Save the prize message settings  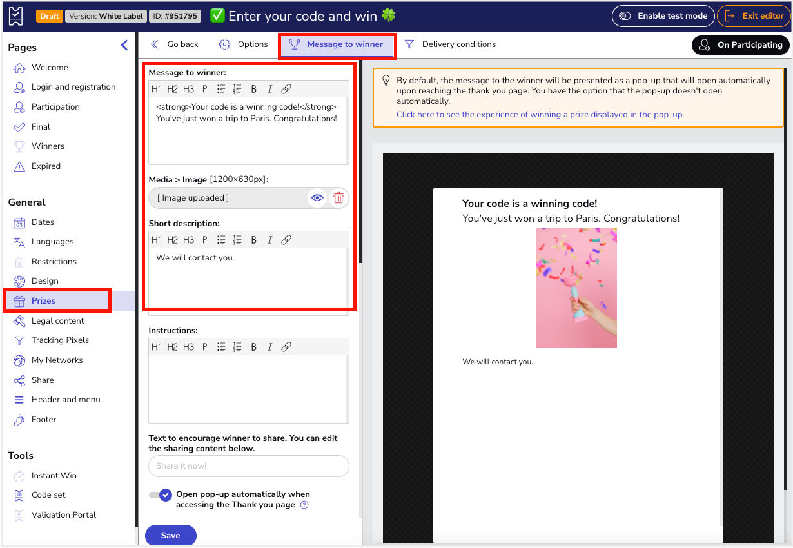[x=170, y=535]
